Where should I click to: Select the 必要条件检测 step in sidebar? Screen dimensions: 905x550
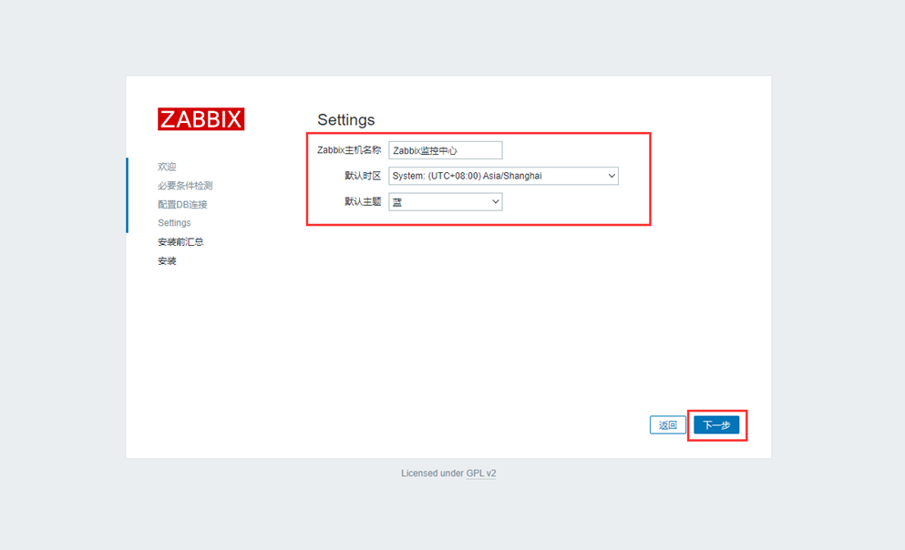coord(185,186)
